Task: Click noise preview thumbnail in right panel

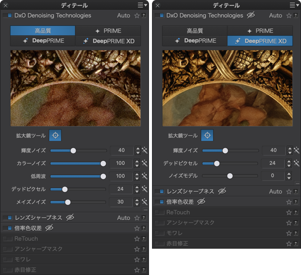Action: click(227, 88)
